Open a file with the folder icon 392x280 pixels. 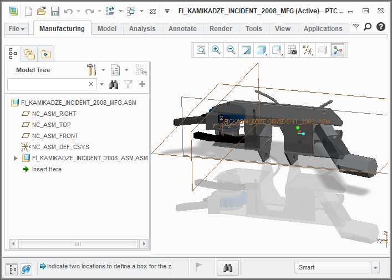[42, 11]
